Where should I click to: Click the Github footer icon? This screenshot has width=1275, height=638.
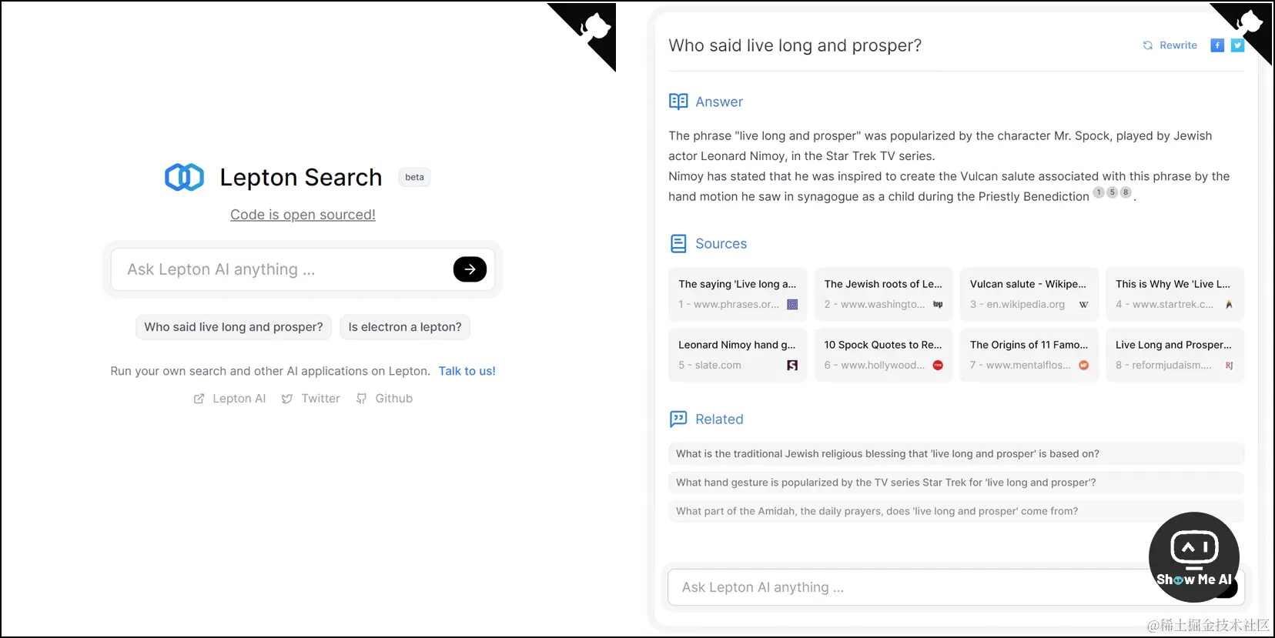click(361, 399)
